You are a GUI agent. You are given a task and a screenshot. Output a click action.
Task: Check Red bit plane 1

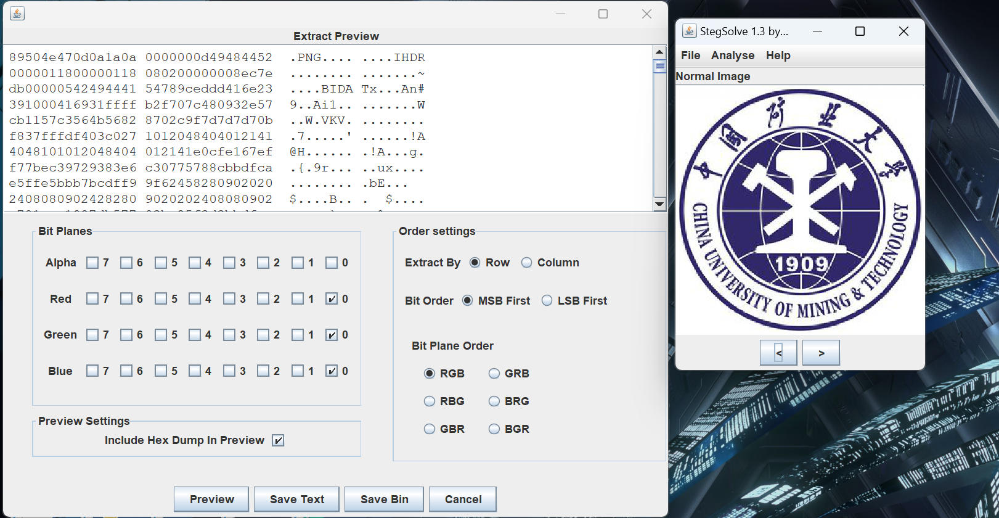coord(298,299)
